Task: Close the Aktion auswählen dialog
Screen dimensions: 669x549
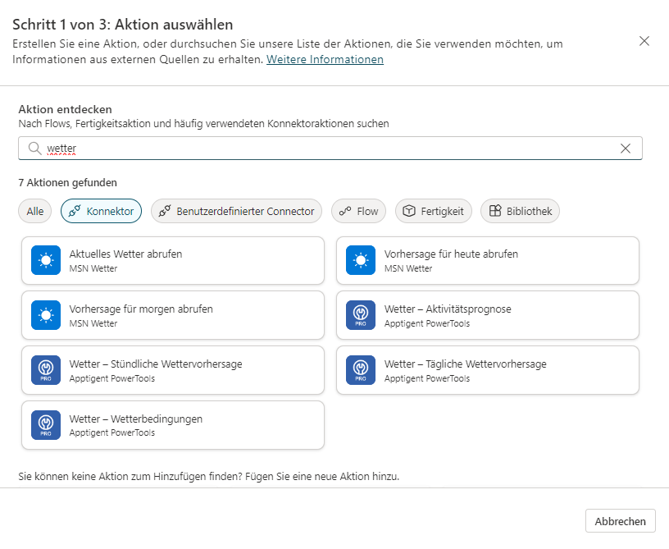Action: pyautogui.click(x=644, y=41)
